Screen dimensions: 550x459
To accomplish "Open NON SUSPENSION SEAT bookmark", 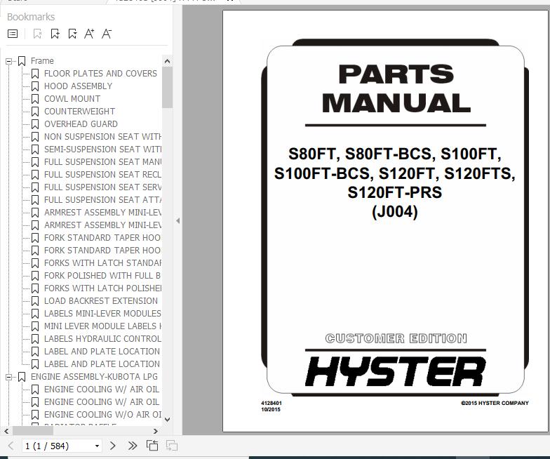I will pos(102,136).
